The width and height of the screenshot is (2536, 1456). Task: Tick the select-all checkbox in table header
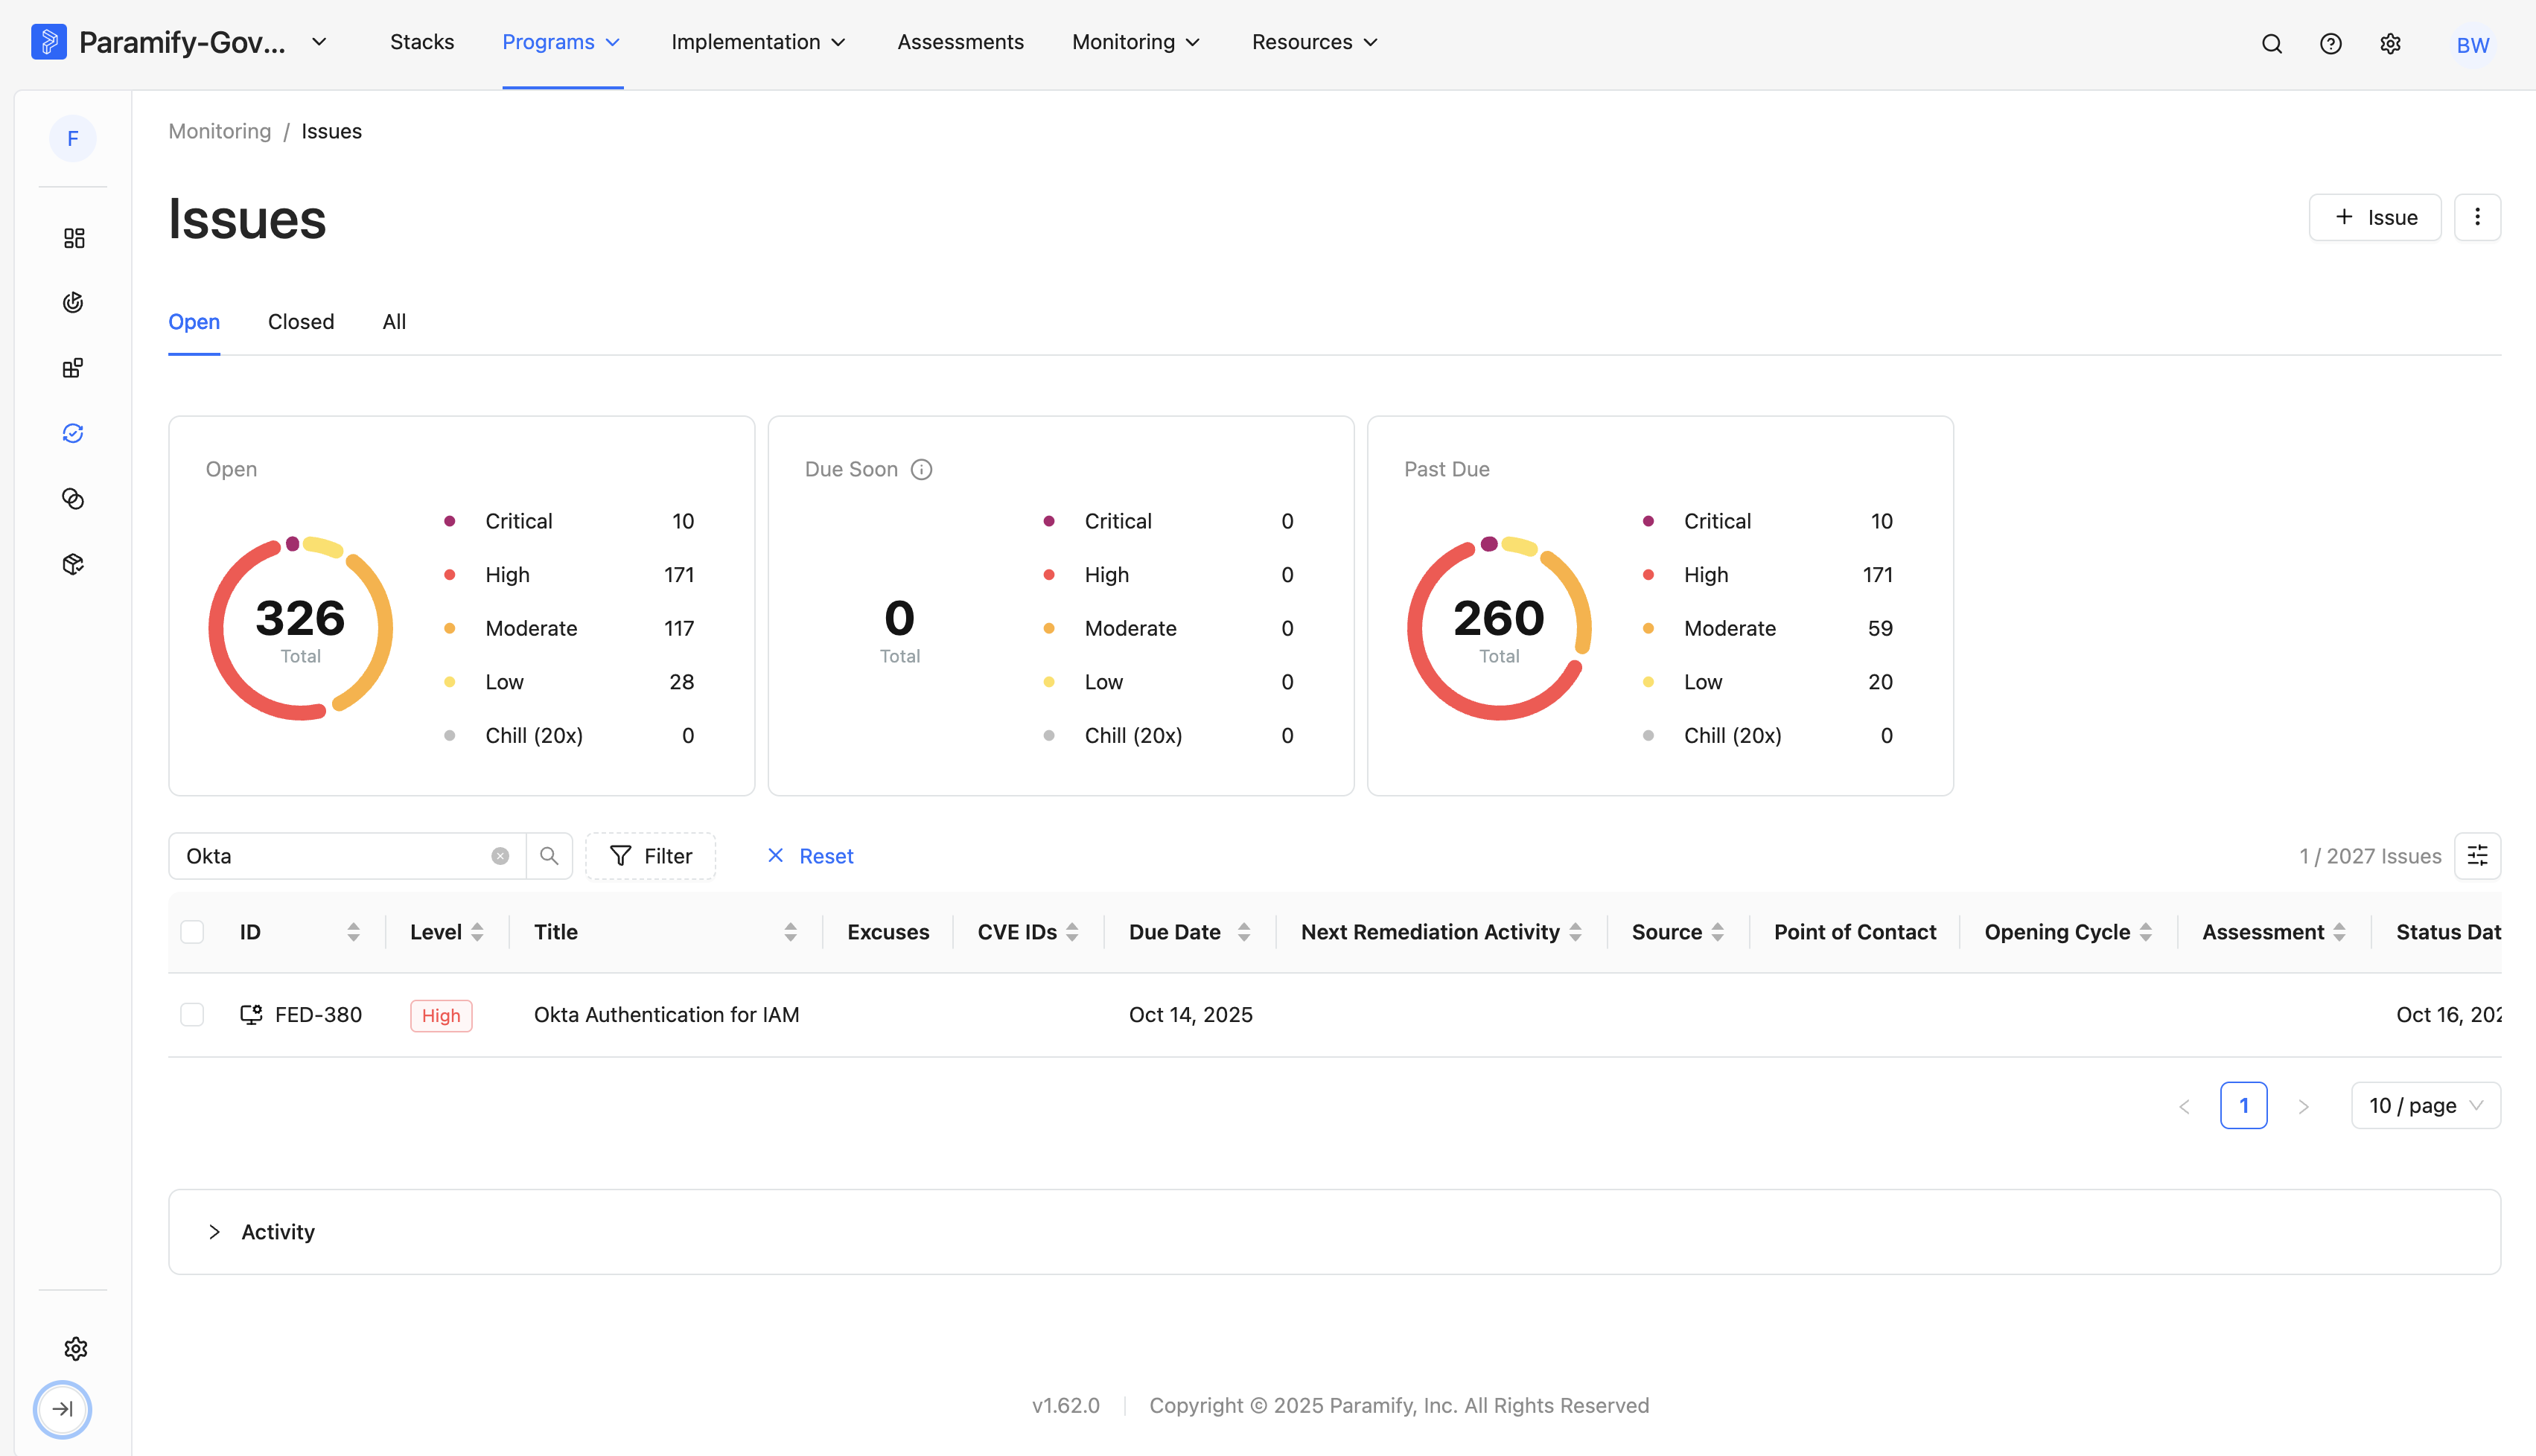pyautogui.click(x=192, y=932)
